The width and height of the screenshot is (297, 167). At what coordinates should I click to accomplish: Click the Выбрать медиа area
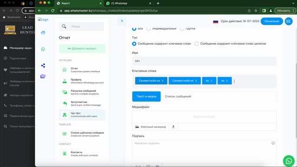click(x=204, y=117)
